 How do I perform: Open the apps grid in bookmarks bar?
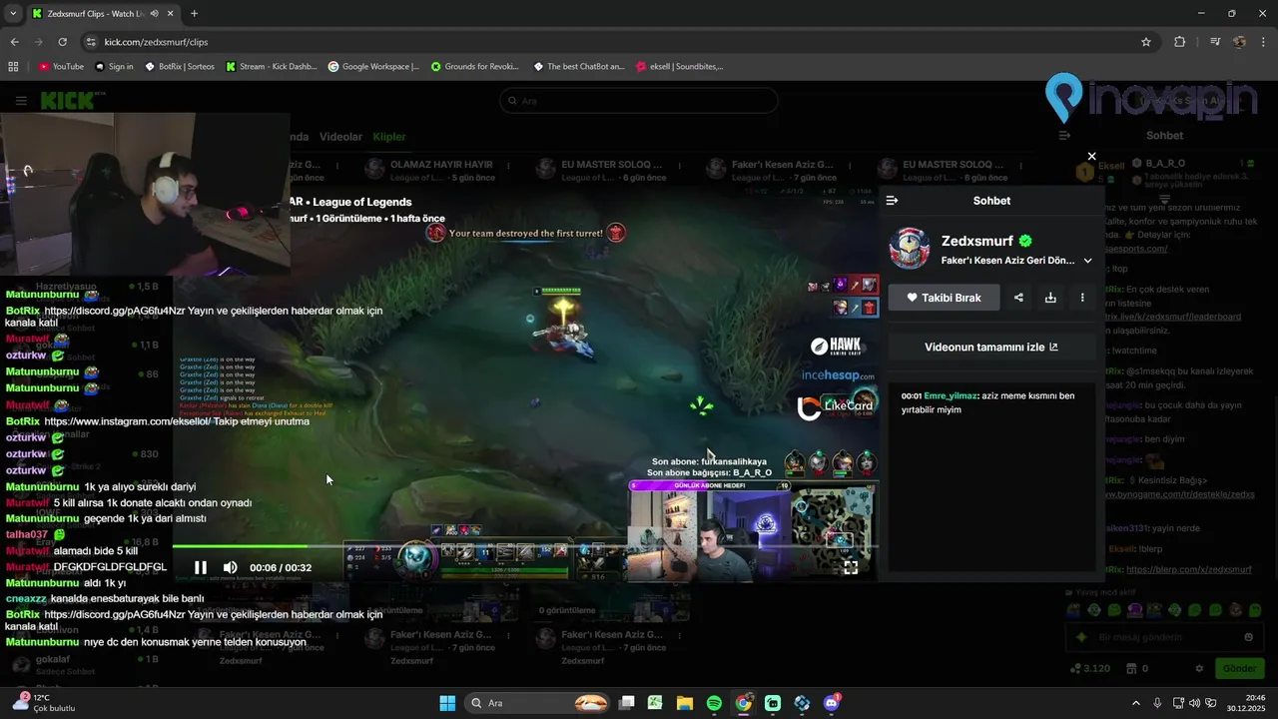[13, 67]
